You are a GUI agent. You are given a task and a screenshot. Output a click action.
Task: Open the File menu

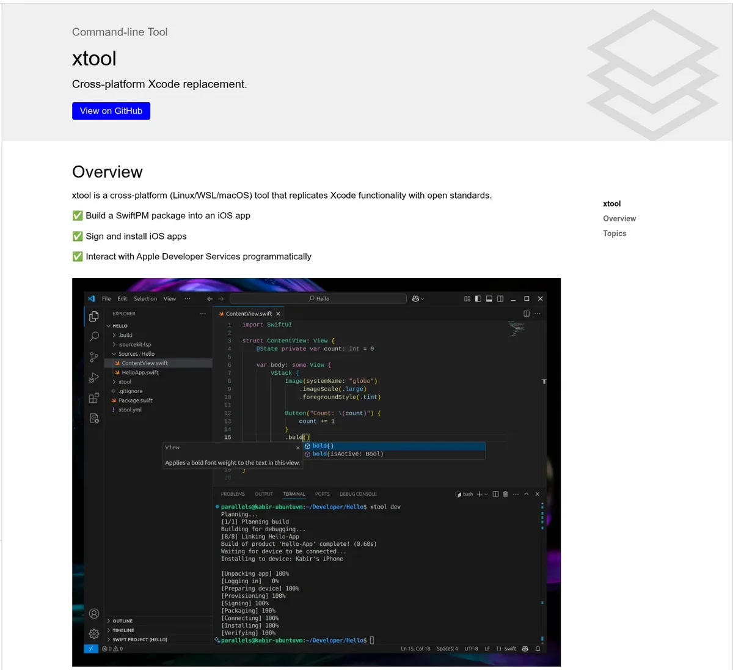coord(106,299)
